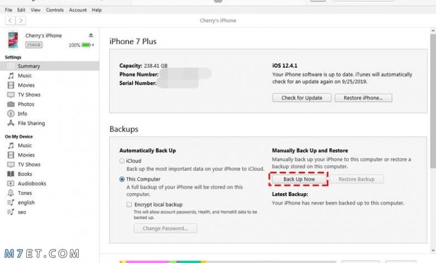Click scrollbar up arrow
This screenshot has width=436, height=263.
pyautogui.click(x=433, y=30)
